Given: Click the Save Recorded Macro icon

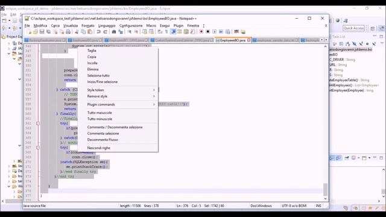Looking at the screenshot, I should [228, 32].
